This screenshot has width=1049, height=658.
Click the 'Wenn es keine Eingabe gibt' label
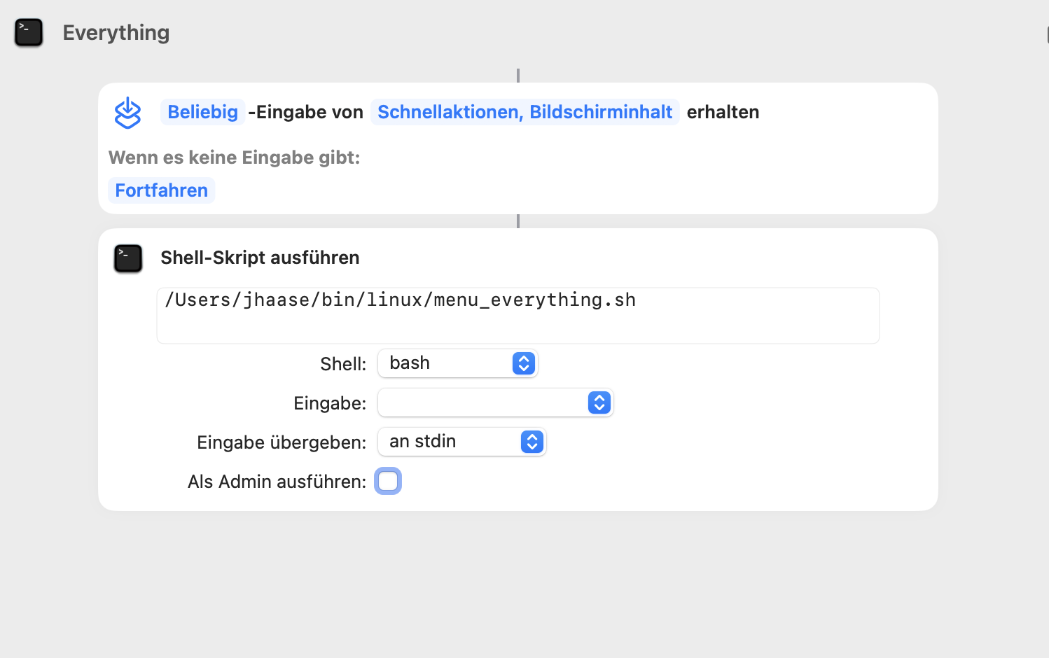[x=234, y=157]
